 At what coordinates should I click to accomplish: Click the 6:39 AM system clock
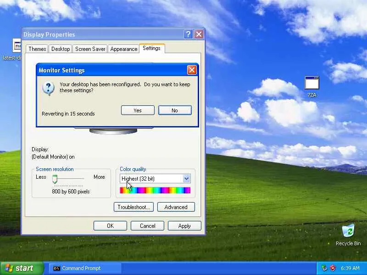(x=350, y=268)
